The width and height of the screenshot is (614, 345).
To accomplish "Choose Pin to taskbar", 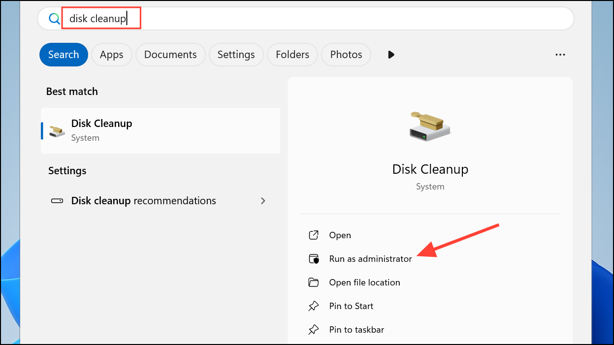I will point(356,330).
